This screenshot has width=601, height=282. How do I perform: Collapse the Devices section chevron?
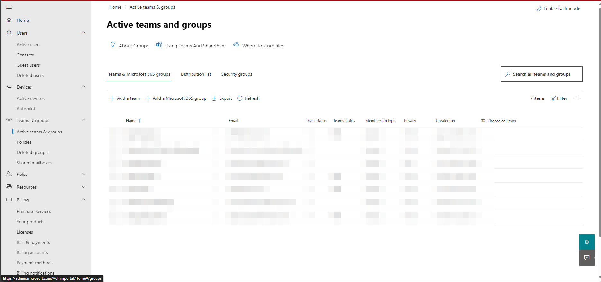click(84, 87)
